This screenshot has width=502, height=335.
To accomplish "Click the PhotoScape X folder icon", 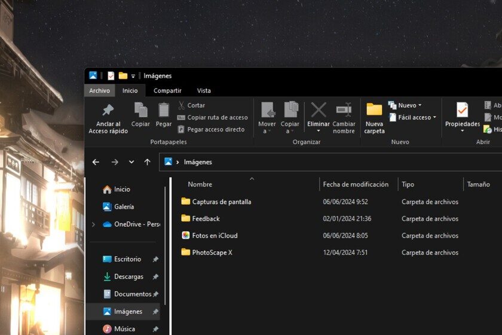I will pos(185,252).
